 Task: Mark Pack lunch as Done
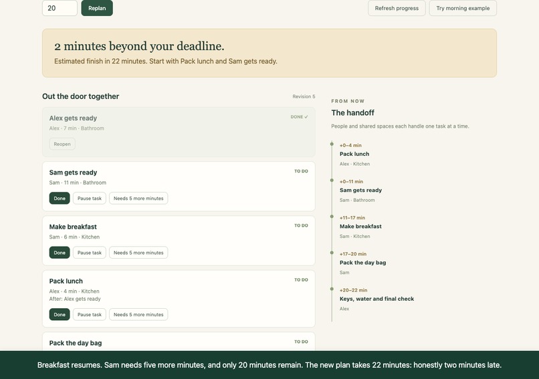[60, 314]
